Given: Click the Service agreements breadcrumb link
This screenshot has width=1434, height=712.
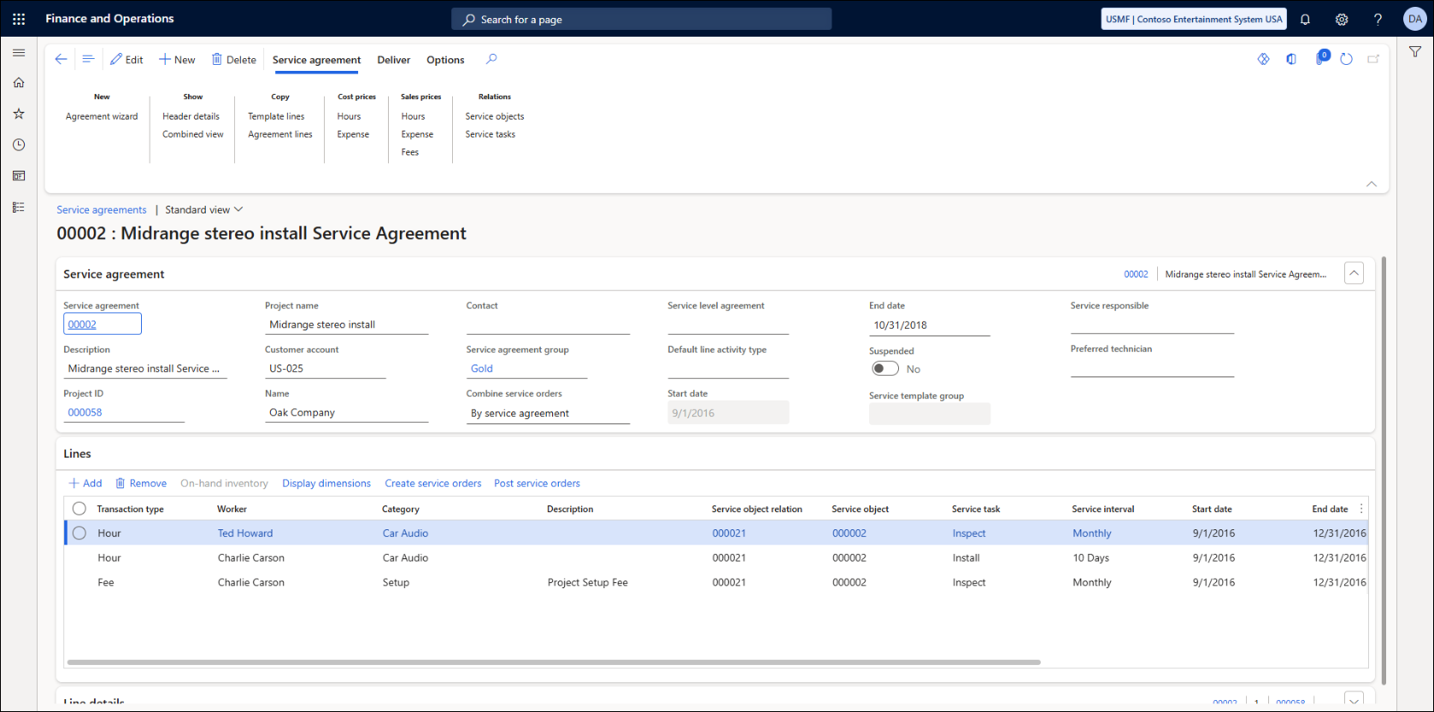Looking at the screenshot, I should click(x=102, y=210).
